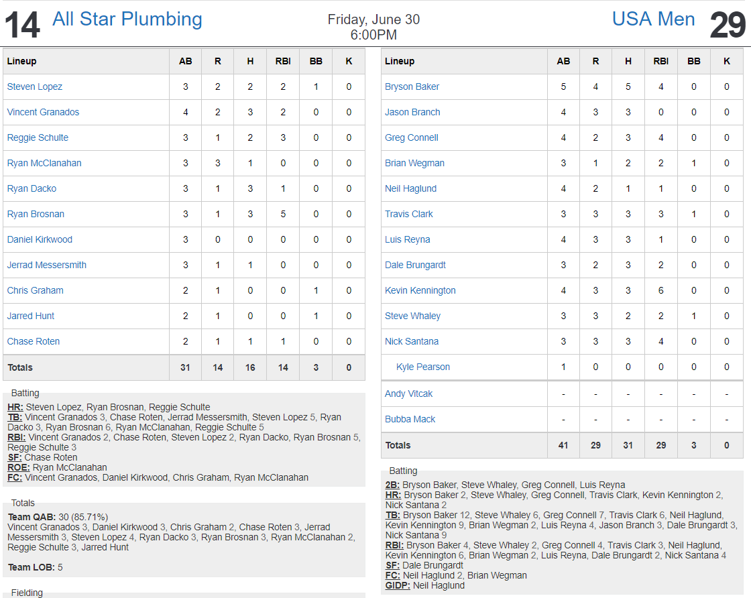Image resolution: width=751 pixels, height=598 pixels.
Task: Click substitute Kyle Pearson's name
Action: tap(423, 367)
